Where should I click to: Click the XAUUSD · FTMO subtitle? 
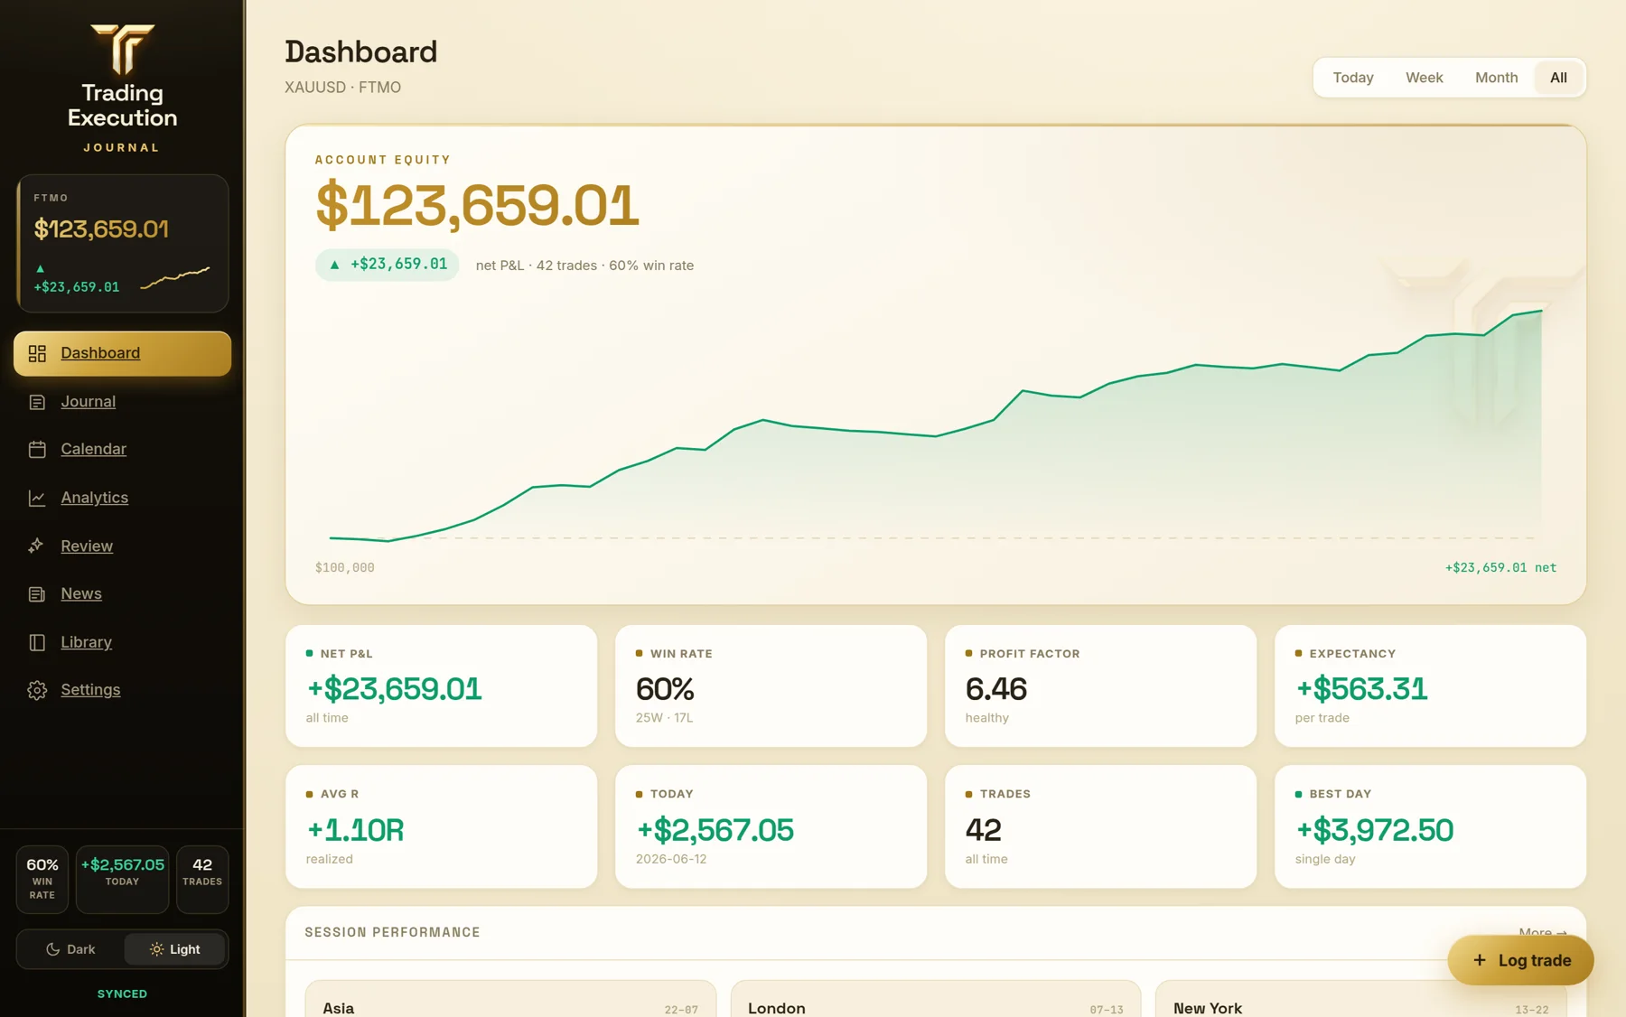point(342,88)
